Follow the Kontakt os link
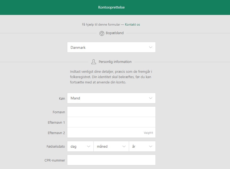The width and height of the screenshot is (230, 169). [x=133, y=24]
